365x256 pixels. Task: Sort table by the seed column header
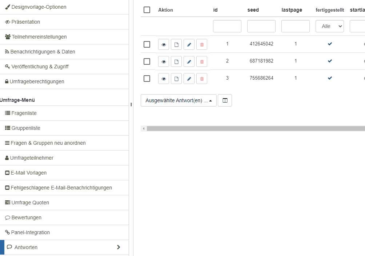point(253,10)
